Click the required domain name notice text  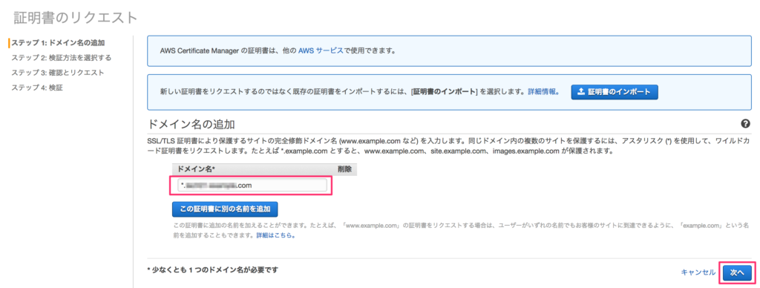point(212,269)
